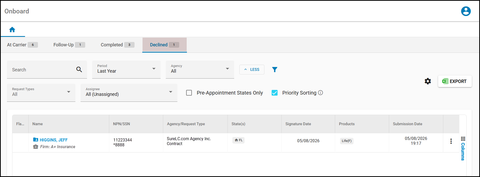
Task: Focus the Search input field
Action: pyautogui.click(x=41, y=70)
